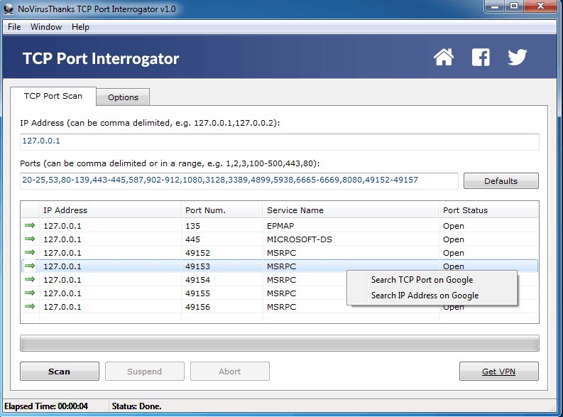Click MSRPC service in port 49155 row
The width and height of the screenshot is (563, 417).
click(281, 293)
